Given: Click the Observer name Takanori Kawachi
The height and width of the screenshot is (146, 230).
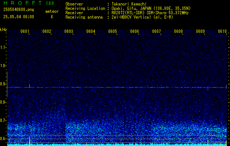Looking at the screenshot, I should [x=129, y=4].
